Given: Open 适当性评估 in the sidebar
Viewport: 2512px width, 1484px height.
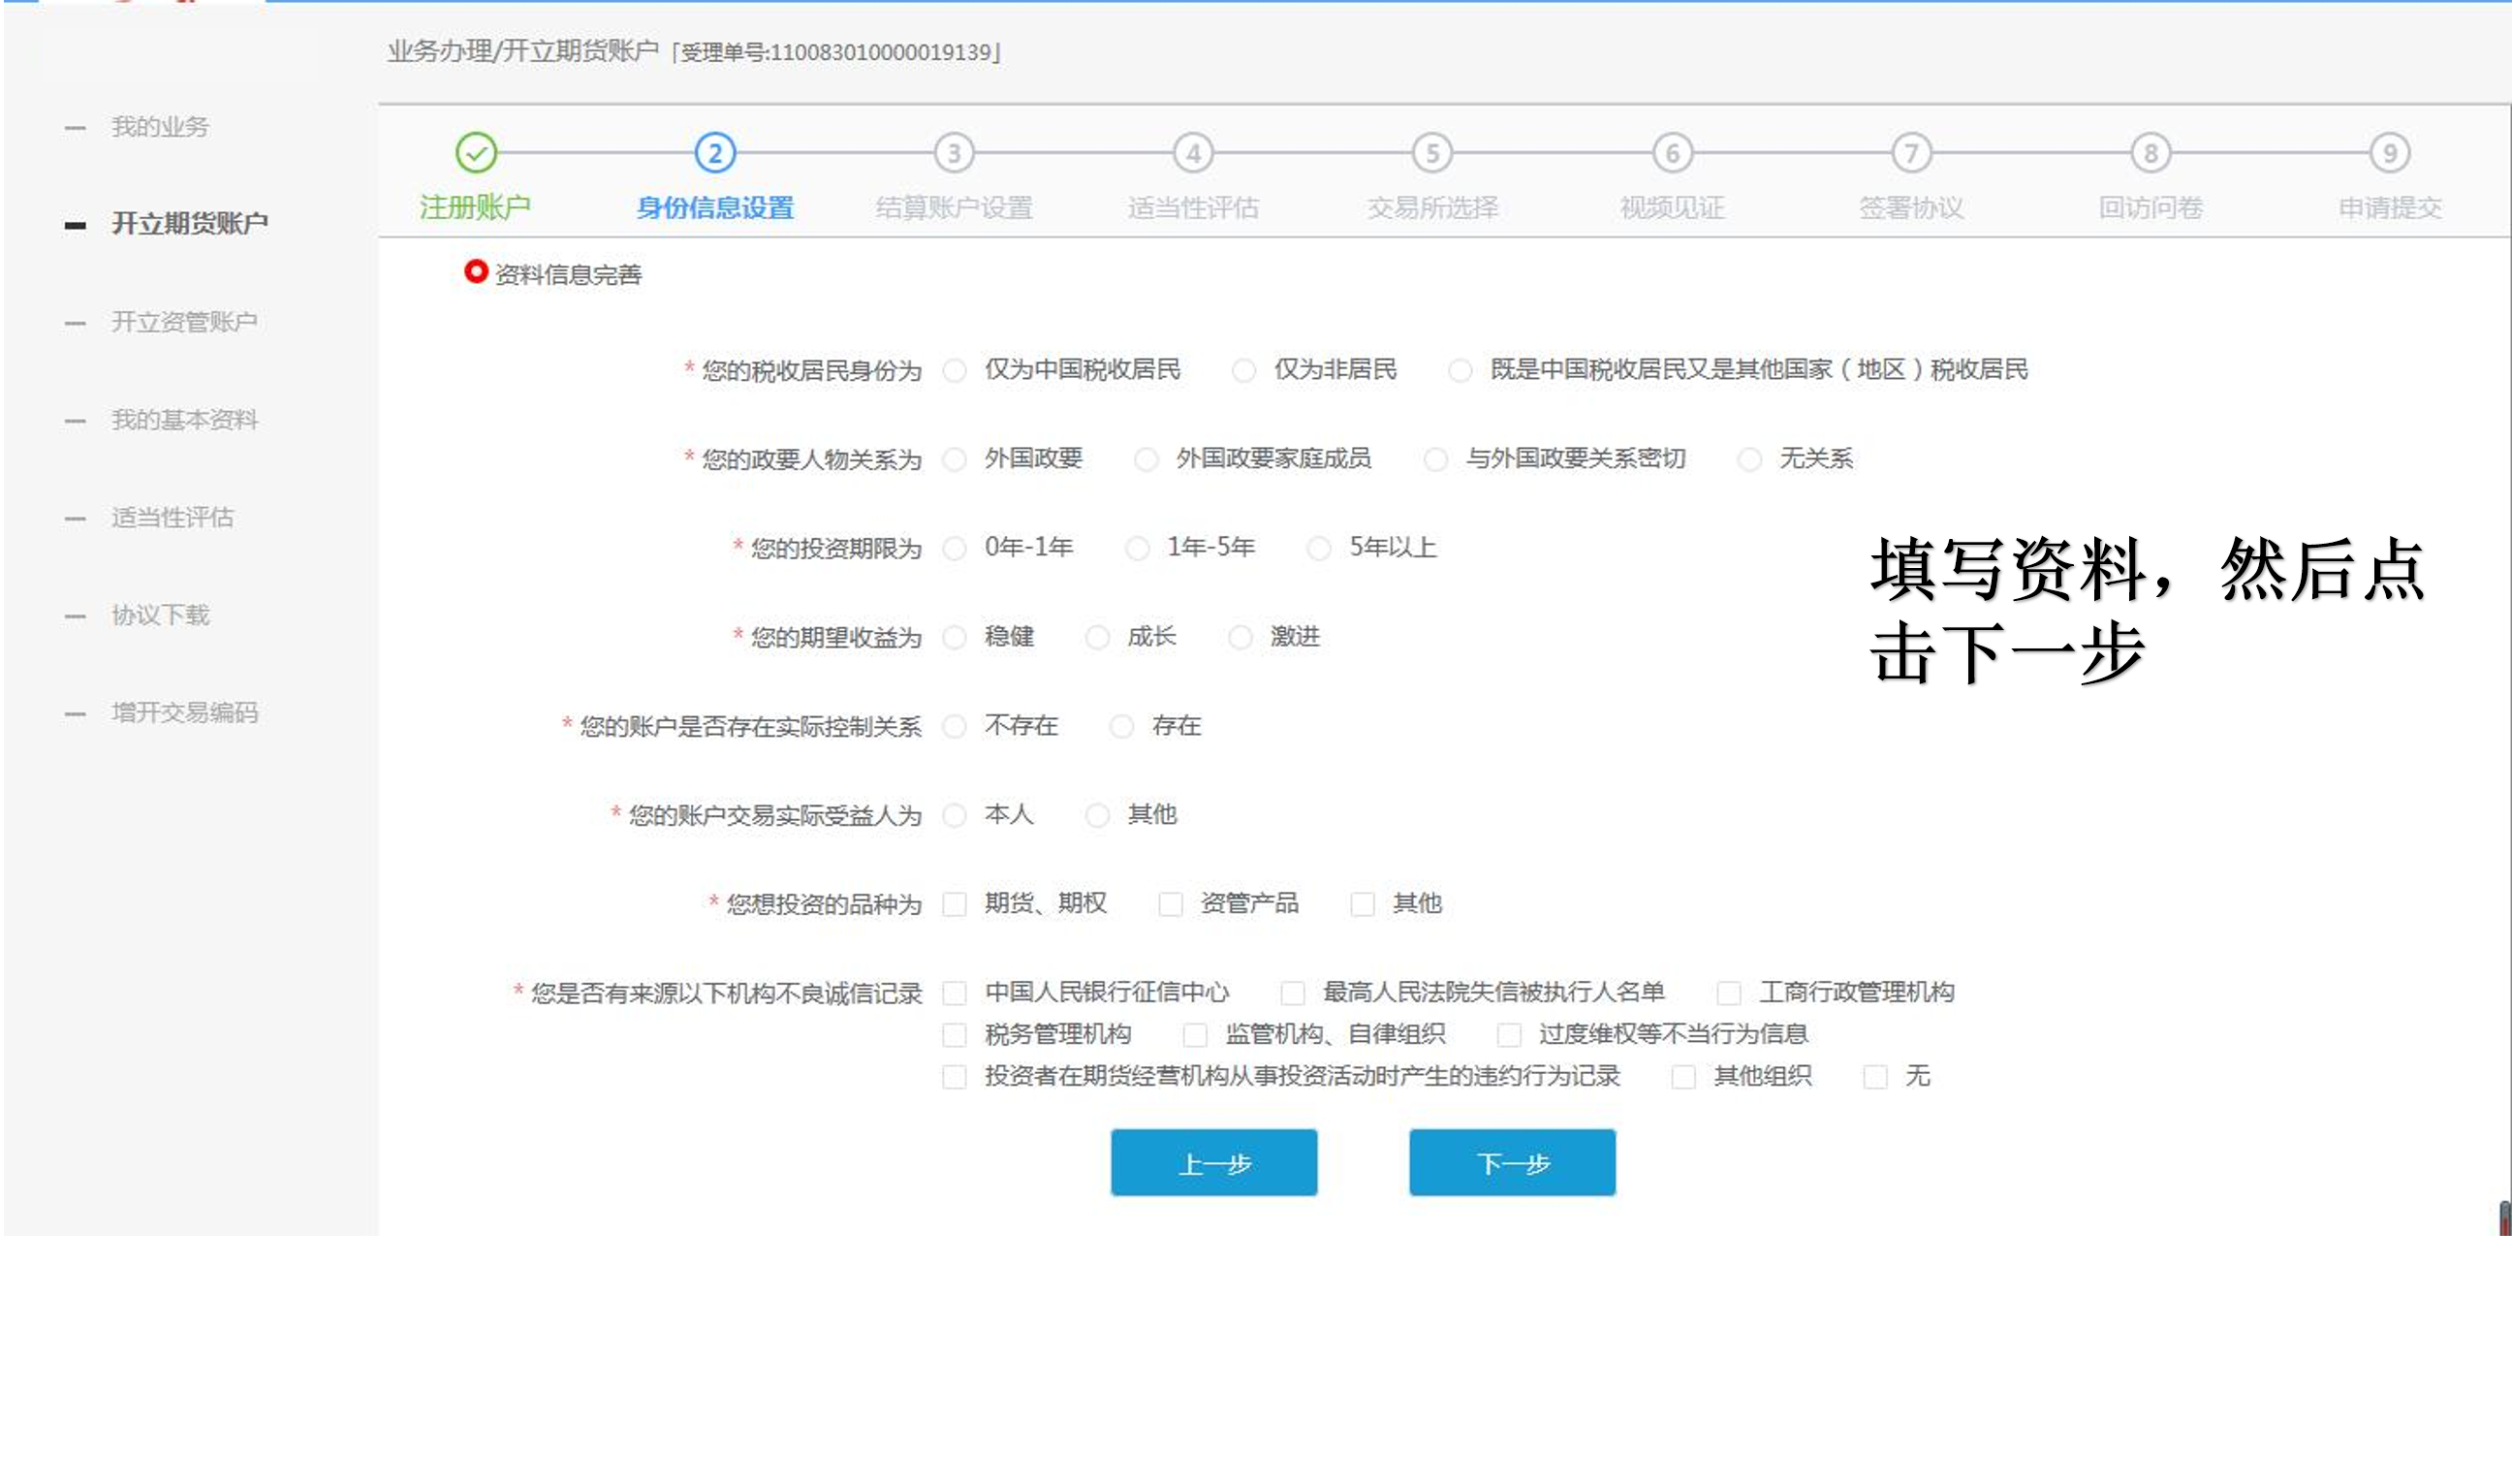Looking at the screenshot, I should coord(172,517).
